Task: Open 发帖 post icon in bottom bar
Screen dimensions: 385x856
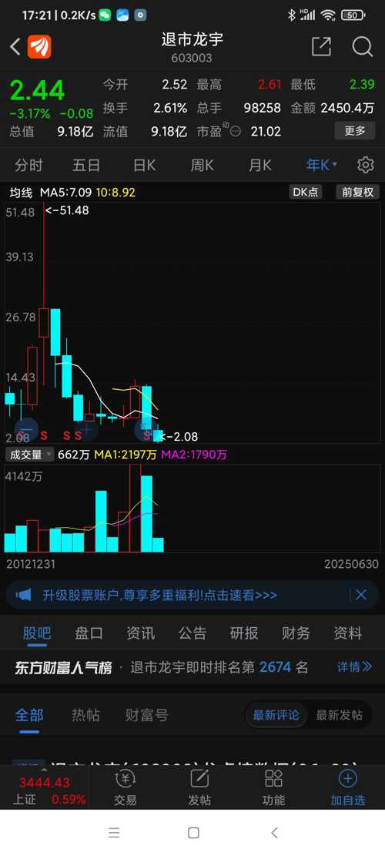Action: click(x=199, y=778)
